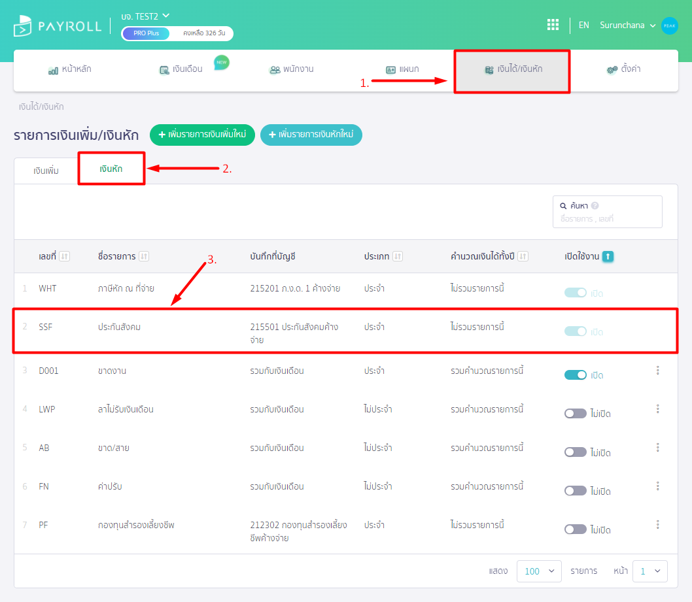Image resolution: width=692 pixels, height=602 pixels.
Task: Click the เปิดใช้งาน sort arrow icon
Action: [x=608, y=256]
